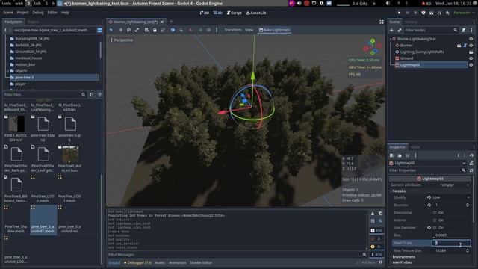
Task: Activate the Move mode tool
Action: pyautogui.click(x=121, y=30)
